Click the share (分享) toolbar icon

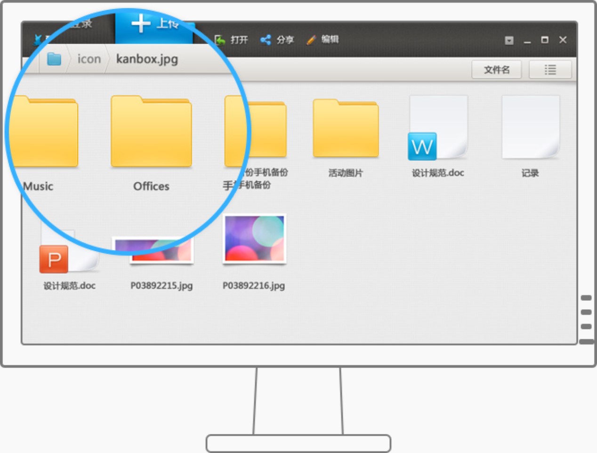266,40
